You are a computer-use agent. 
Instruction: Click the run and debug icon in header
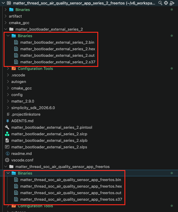point(172,3)
